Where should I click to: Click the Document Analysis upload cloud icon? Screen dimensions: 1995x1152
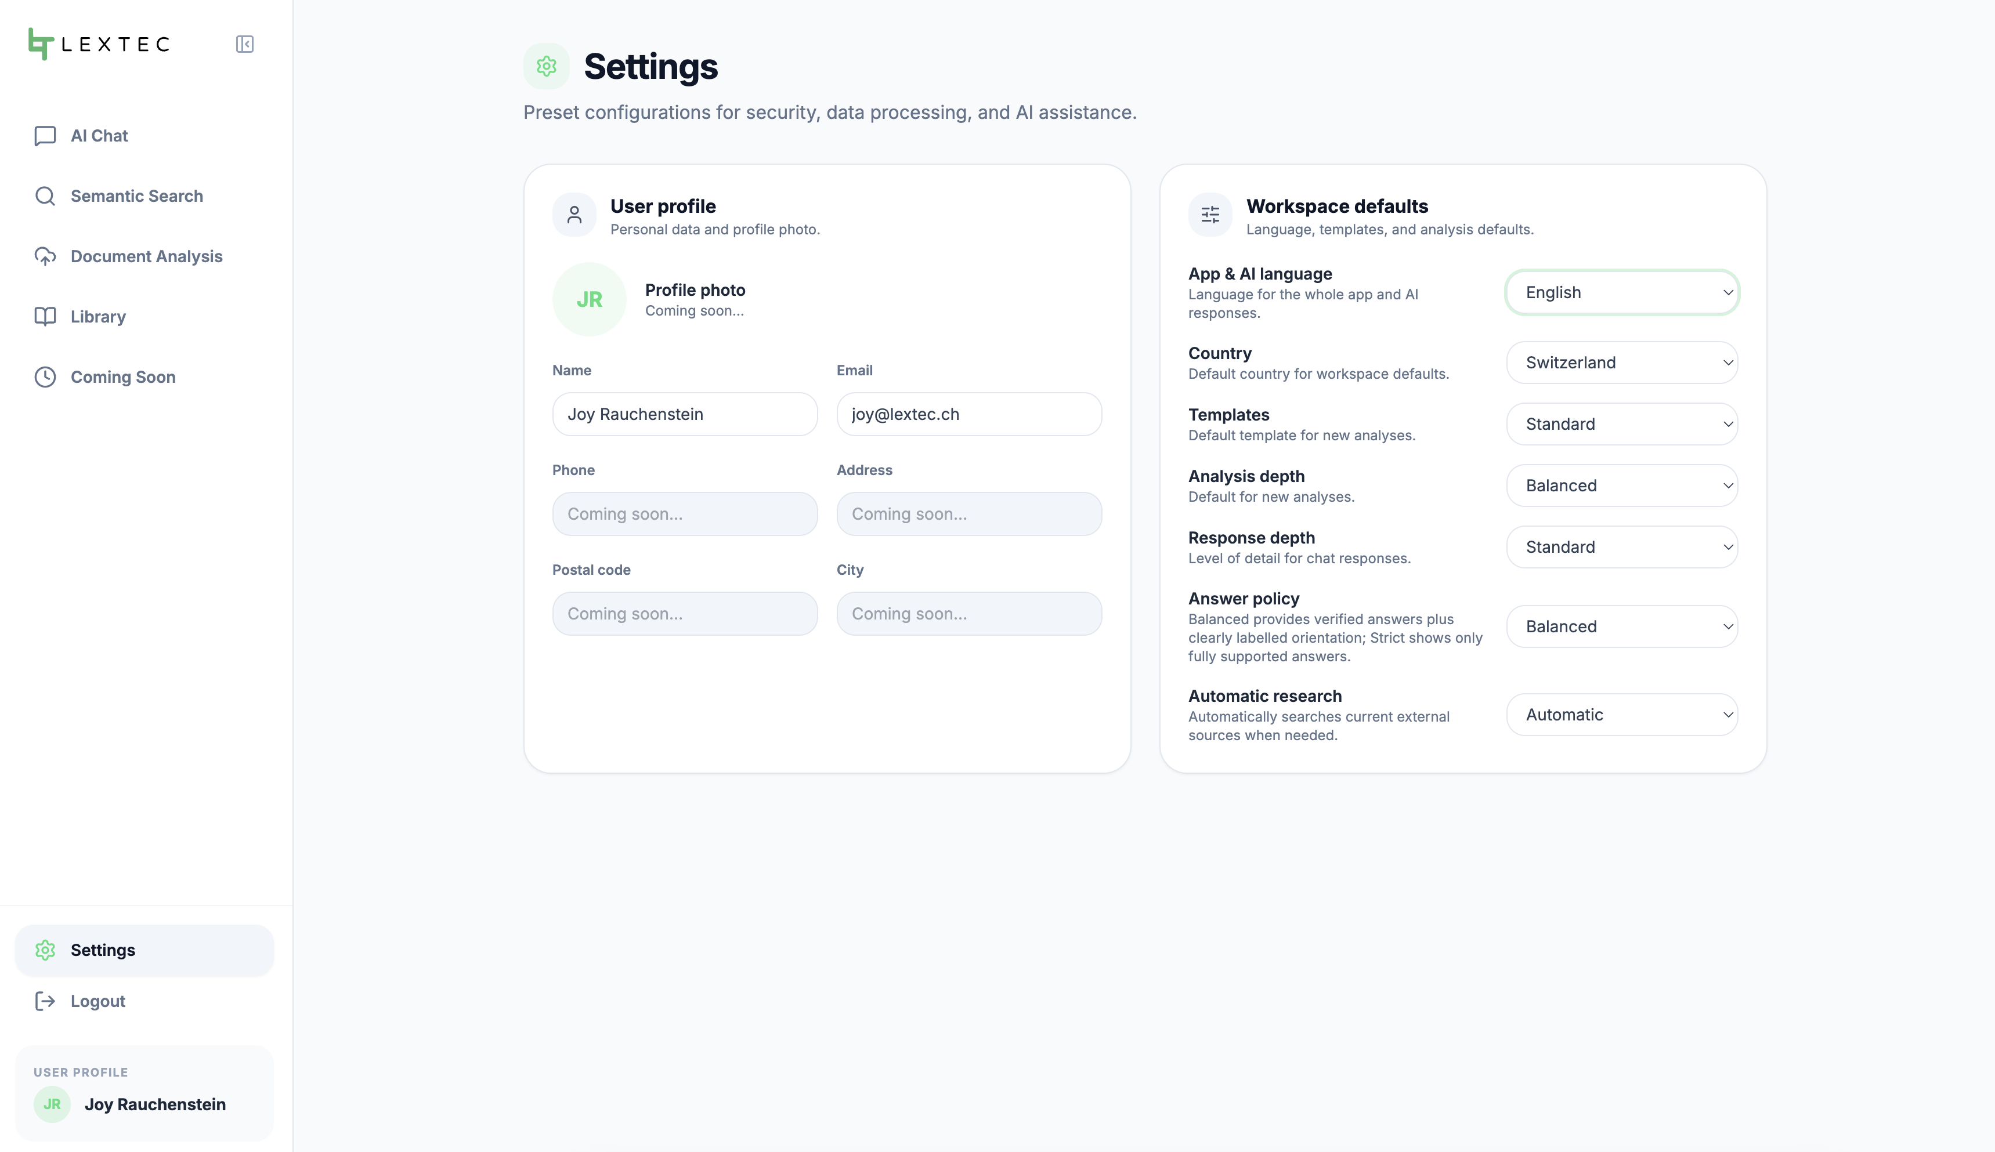tap(45, 256)
